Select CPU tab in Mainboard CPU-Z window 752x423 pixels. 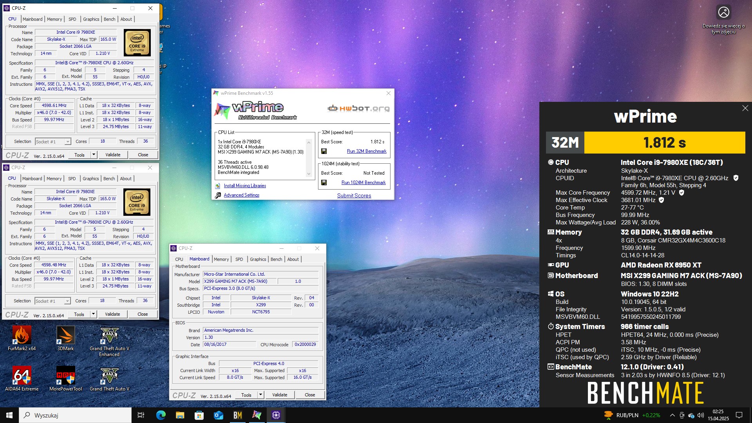point(179,259)
